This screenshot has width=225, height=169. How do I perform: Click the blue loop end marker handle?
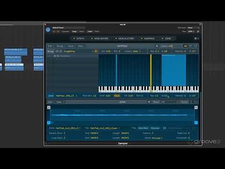coord(196,123)
